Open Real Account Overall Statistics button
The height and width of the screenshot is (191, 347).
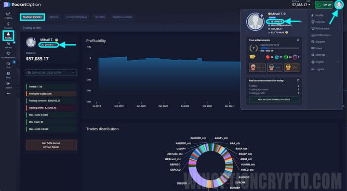[x=274, y=100]
